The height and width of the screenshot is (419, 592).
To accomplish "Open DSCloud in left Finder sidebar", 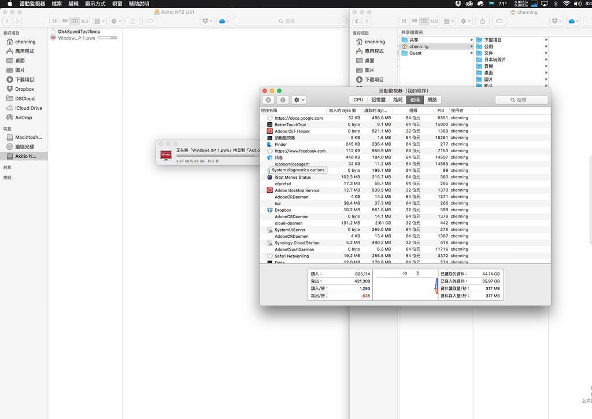I will click(24, 98).
